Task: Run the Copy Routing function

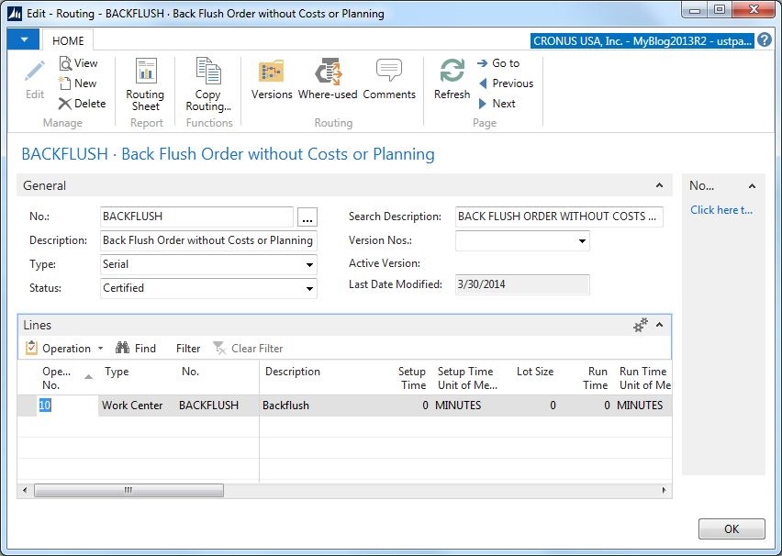Action: pyautogui.click(x=208, y=84)
